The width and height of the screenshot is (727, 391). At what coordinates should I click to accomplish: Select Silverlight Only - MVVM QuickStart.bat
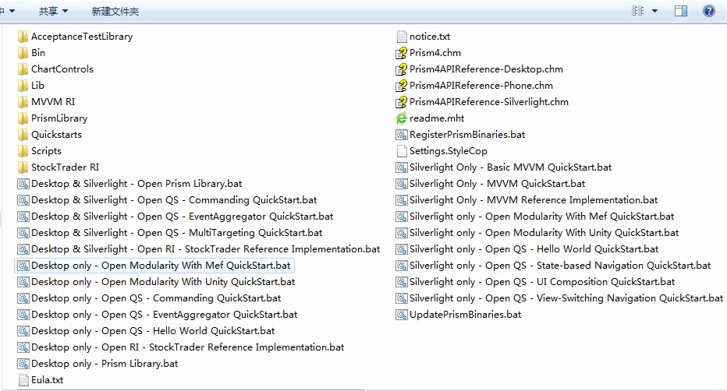pos(491,184)
